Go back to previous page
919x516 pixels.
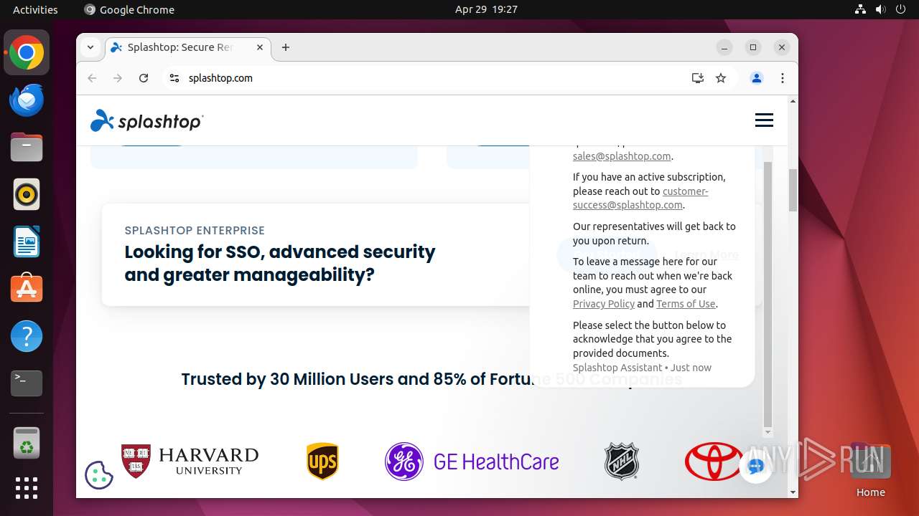pos(92,78)
